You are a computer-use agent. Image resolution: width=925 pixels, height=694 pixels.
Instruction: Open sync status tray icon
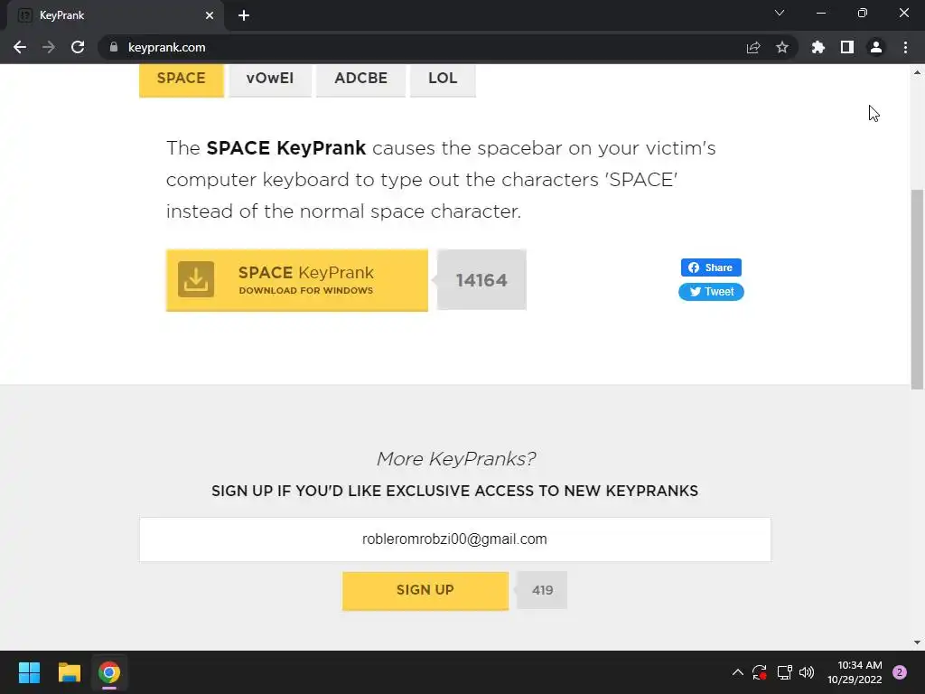tap(759, 672)
